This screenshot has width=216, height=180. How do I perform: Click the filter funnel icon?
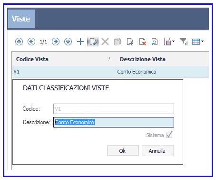tap(184, 42)
